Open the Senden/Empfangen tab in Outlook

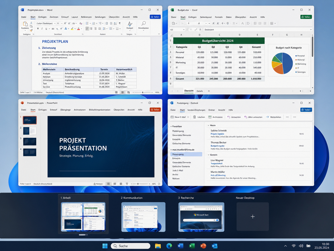point(196,110)
